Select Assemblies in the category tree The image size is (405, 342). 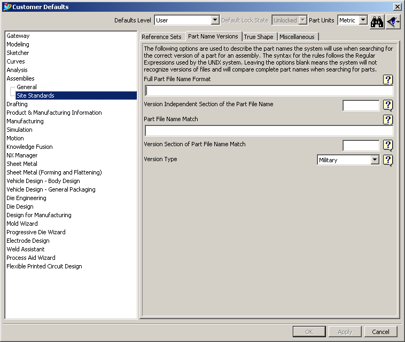[x=20, y=78]
